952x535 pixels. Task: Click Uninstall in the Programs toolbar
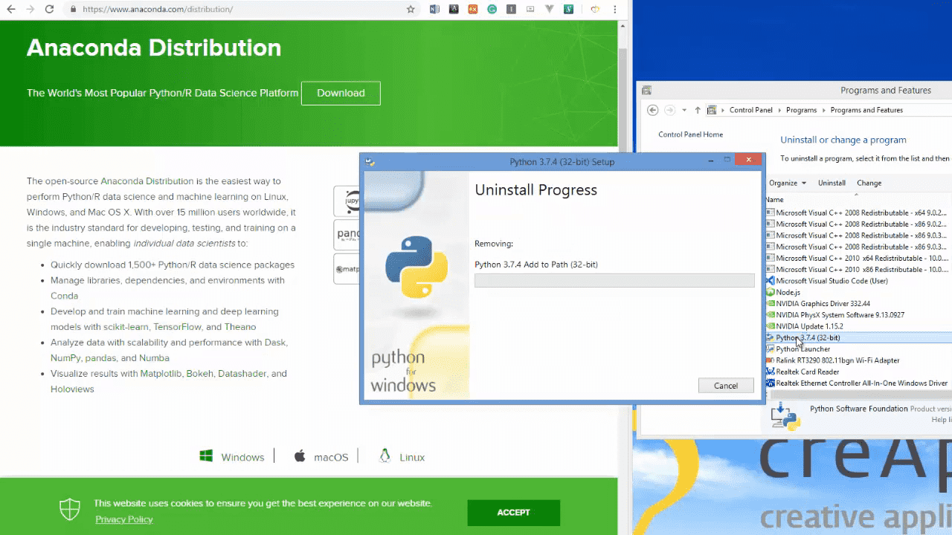click(832, 183)
